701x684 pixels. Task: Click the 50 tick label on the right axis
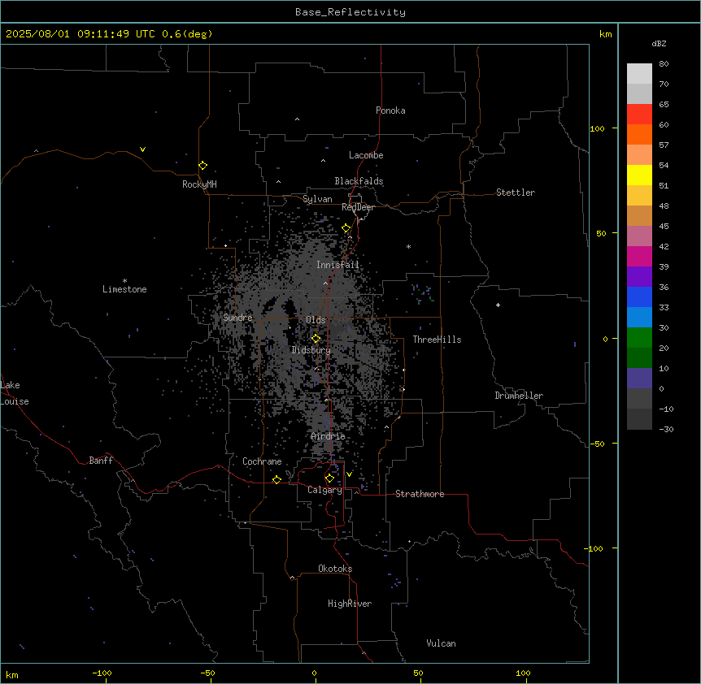click(x=601, y=233)
